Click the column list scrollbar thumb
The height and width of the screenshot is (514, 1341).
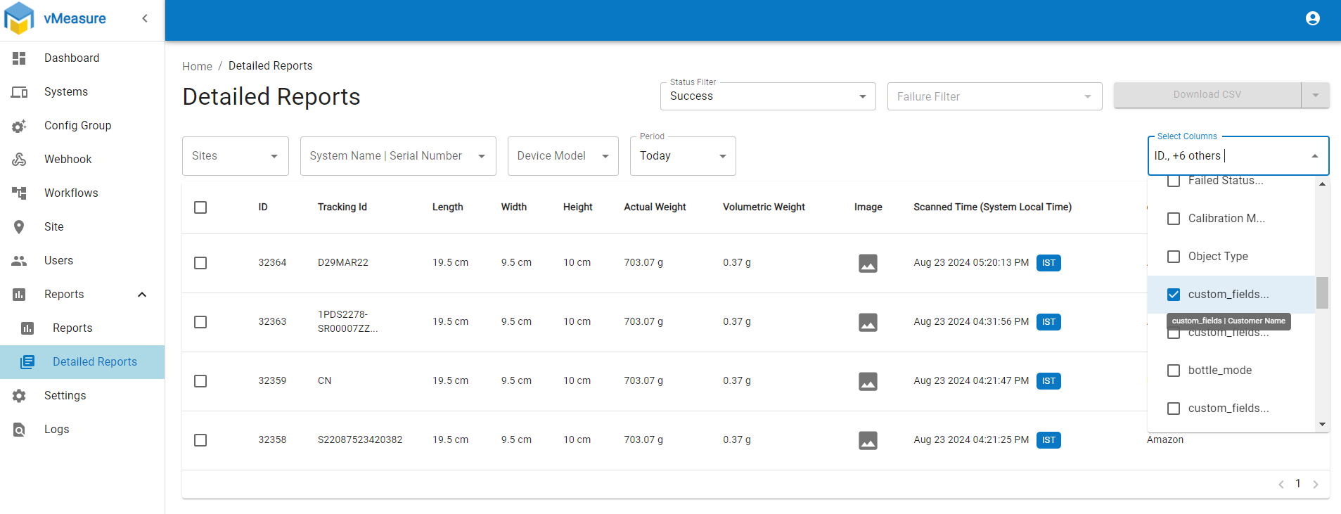tap(1322, 293)
